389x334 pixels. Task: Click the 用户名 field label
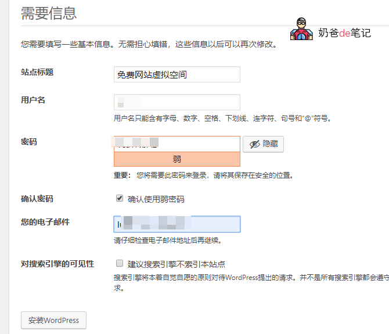click(x=33, y=100)
